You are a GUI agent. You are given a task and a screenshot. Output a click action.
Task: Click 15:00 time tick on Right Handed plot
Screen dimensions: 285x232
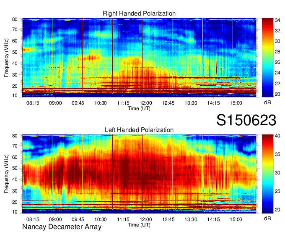tap(236, 103)
